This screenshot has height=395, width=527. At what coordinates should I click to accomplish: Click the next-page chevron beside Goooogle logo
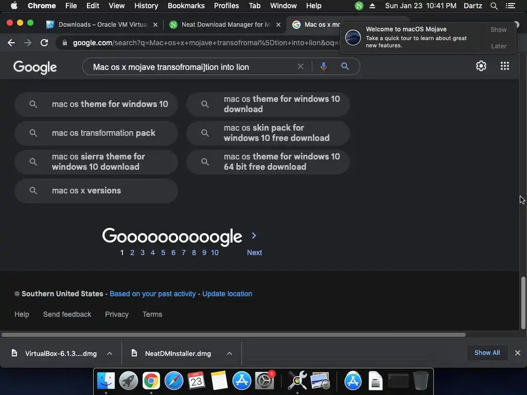(254, 236)
